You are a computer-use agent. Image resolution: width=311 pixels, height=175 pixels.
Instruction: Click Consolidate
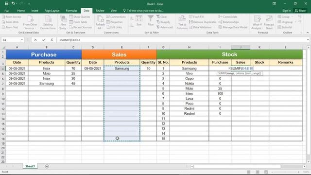tap(228, 17)
